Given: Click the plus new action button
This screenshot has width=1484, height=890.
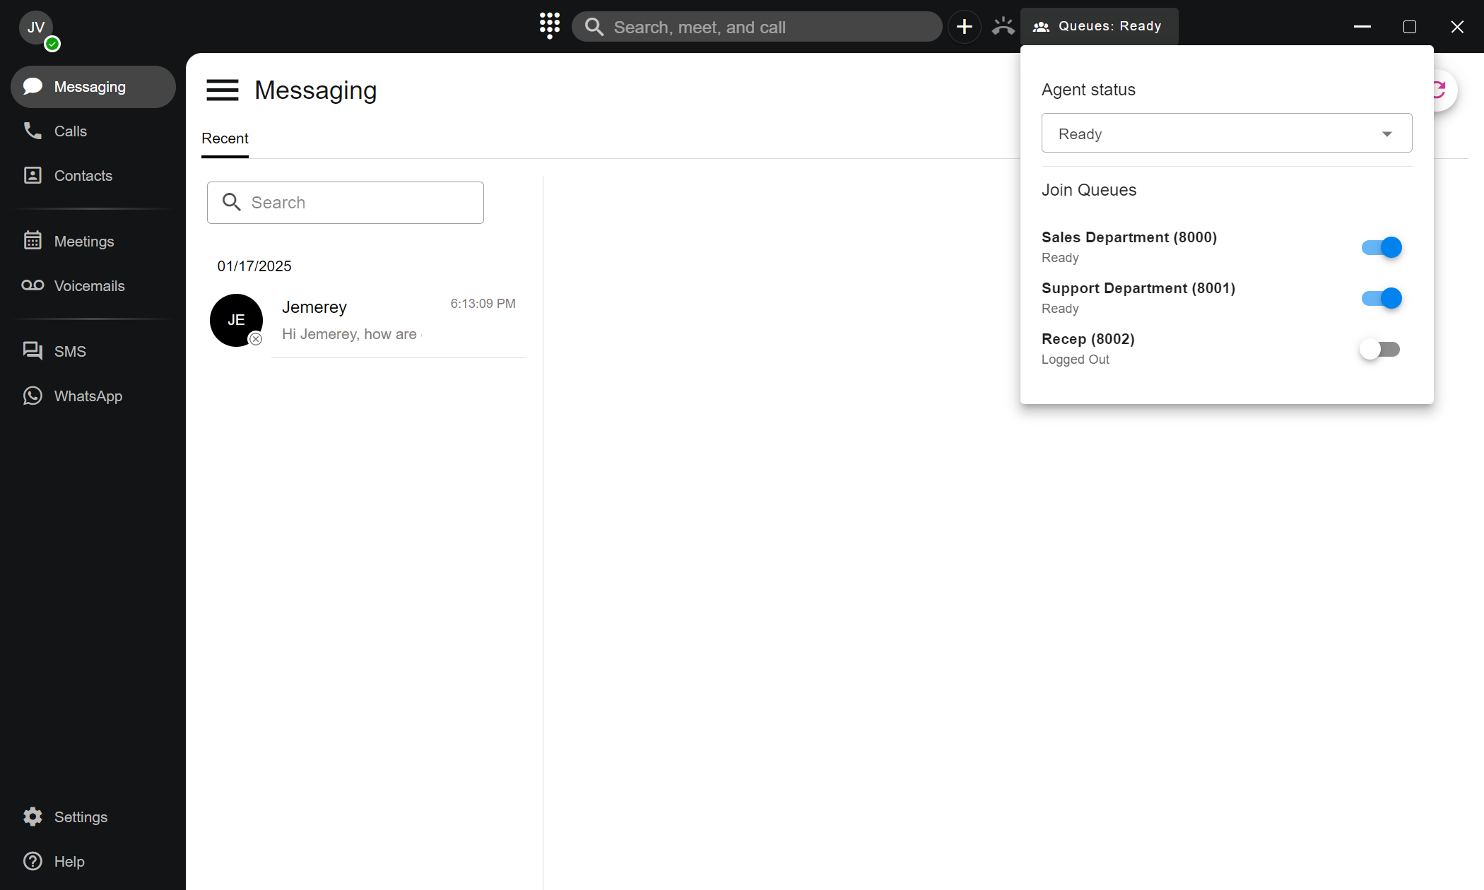Looking at the screenshot, I should pos(964,27).
